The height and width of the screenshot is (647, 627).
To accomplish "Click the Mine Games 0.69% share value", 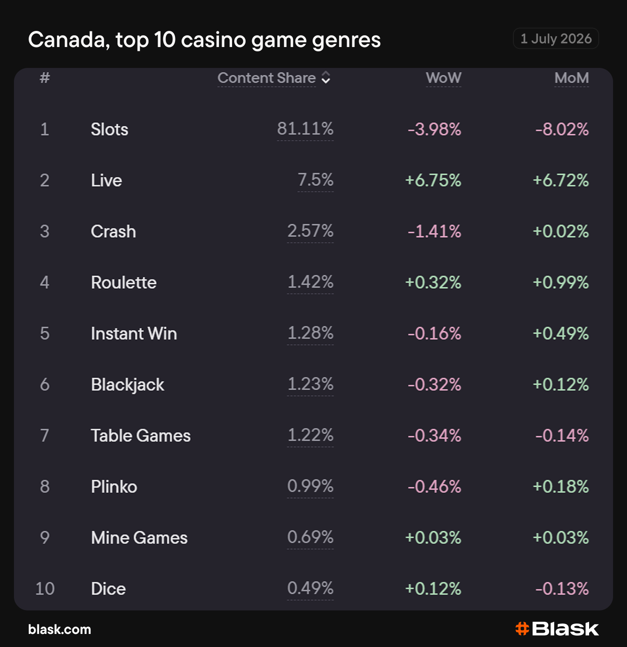I will pos(310,537).
